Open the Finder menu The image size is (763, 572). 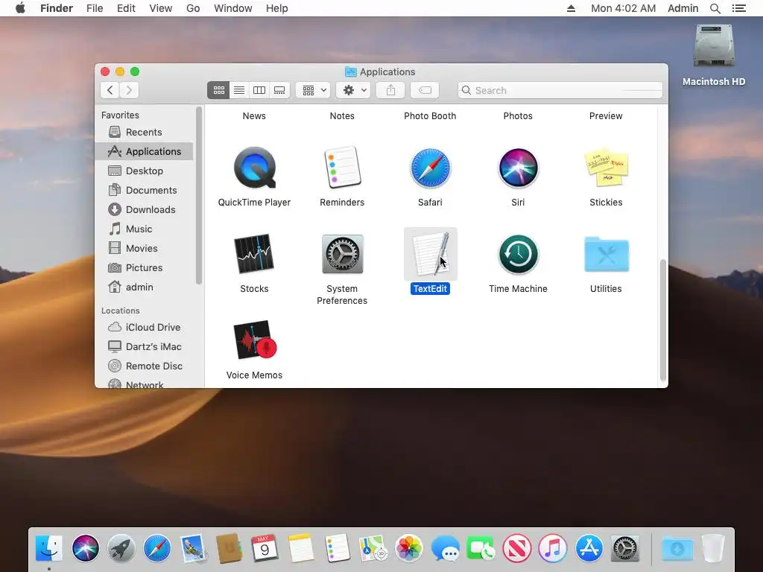pyautogui.click(x=57, y=8)
